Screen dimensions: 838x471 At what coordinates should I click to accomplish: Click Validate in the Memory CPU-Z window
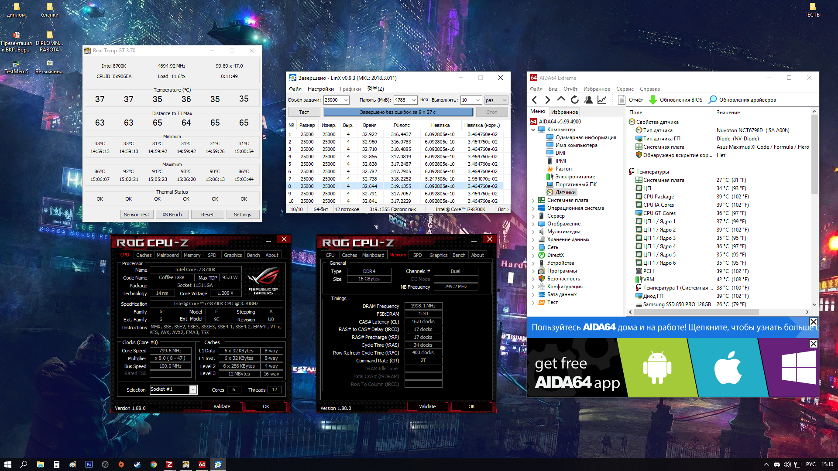point(427,406)
